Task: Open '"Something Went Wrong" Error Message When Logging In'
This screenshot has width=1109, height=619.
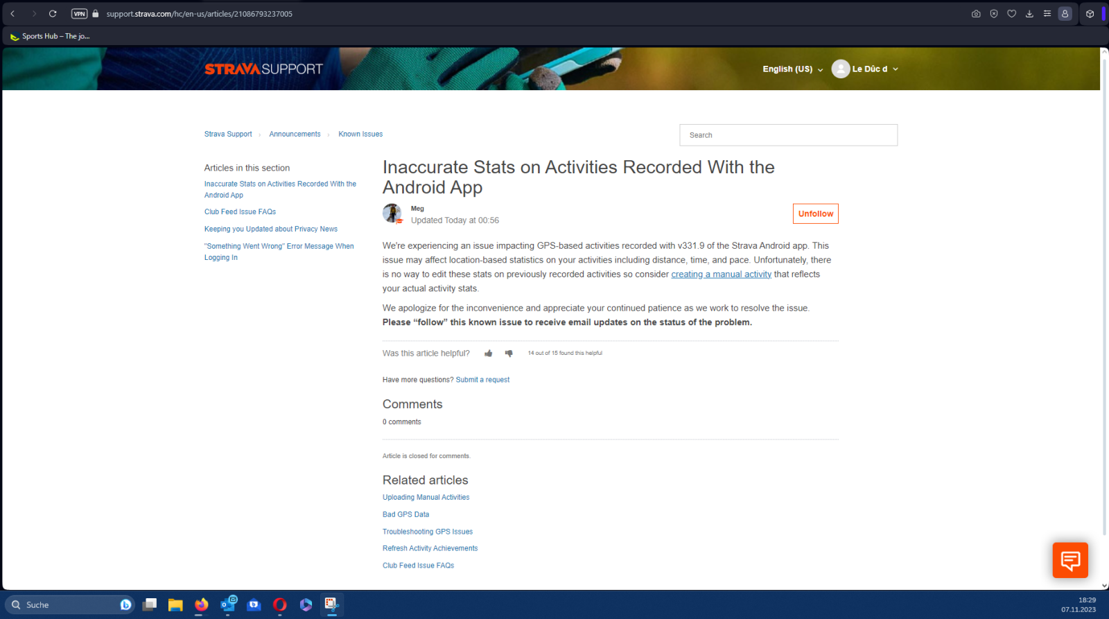Action: [279, 252]
